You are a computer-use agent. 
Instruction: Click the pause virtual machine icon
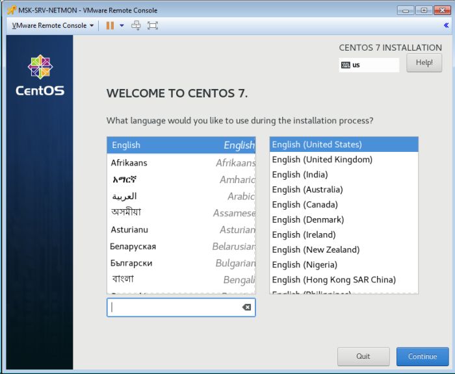point(110,25)
